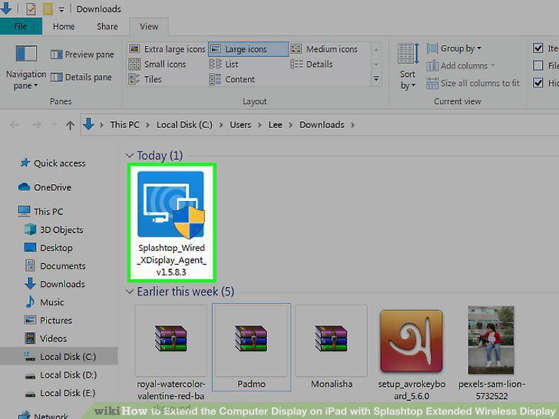Toggle the Preview pane
This screenshot has width=559, height=419.
[x=82, y=54]
